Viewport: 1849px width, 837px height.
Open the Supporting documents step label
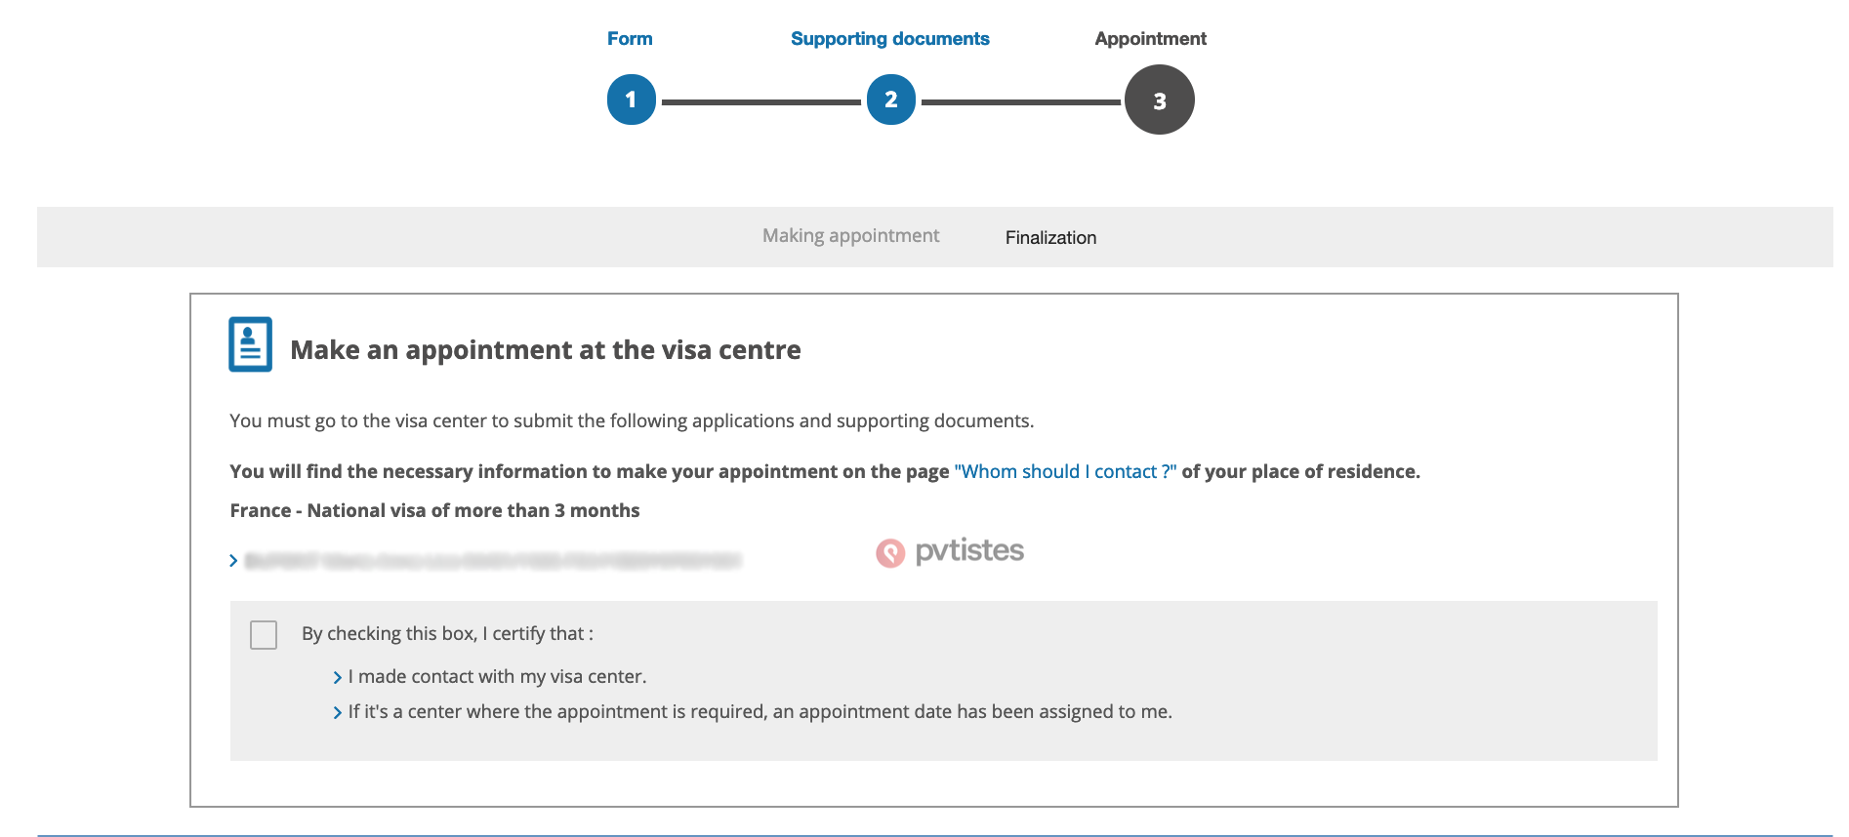click(889, 39)
